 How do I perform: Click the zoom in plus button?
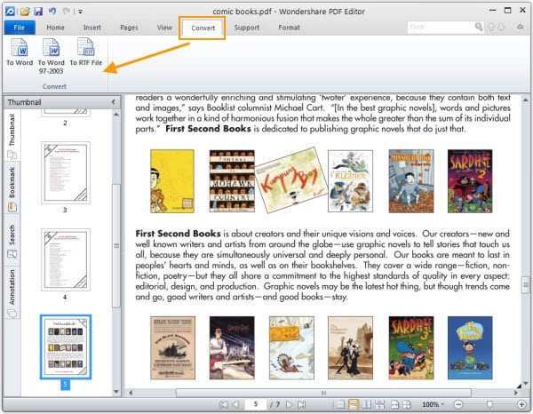click(x=522, y=404)
